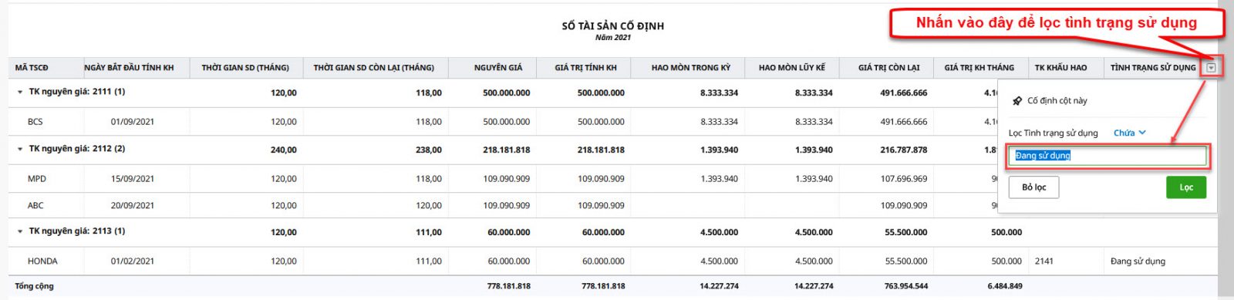The width and height of the screenshot is (1234, 300).
Task: Collapse group TK nguyên giá: 2112 (2)
Action: click(x=20, y=149)
